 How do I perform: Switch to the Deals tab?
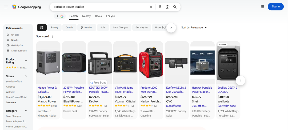[98, 16]
